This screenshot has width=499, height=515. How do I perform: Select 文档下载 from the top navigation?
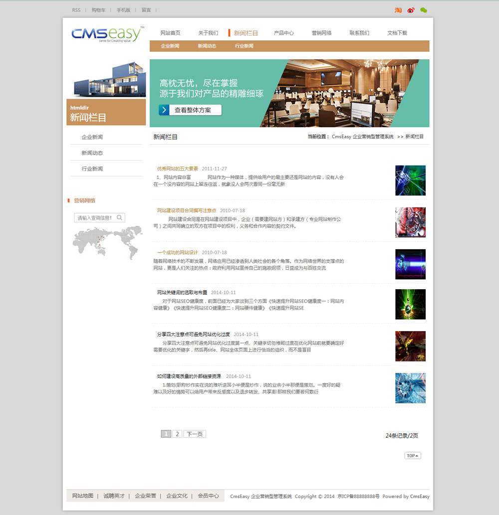397,33
